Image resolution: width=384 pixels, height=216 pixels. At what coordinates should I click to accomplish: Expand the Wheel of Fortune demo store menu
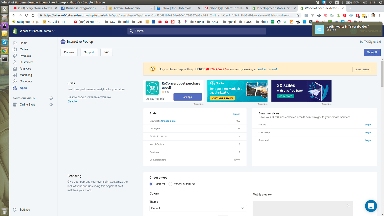37,31
